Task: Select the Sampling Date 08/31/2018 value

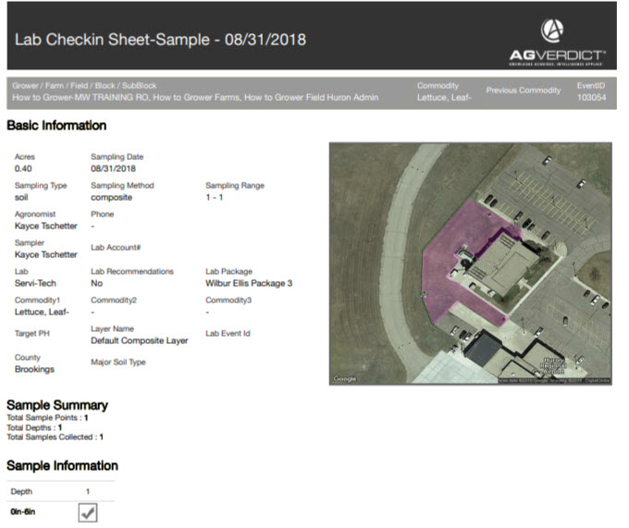Action: click(113, 169)
